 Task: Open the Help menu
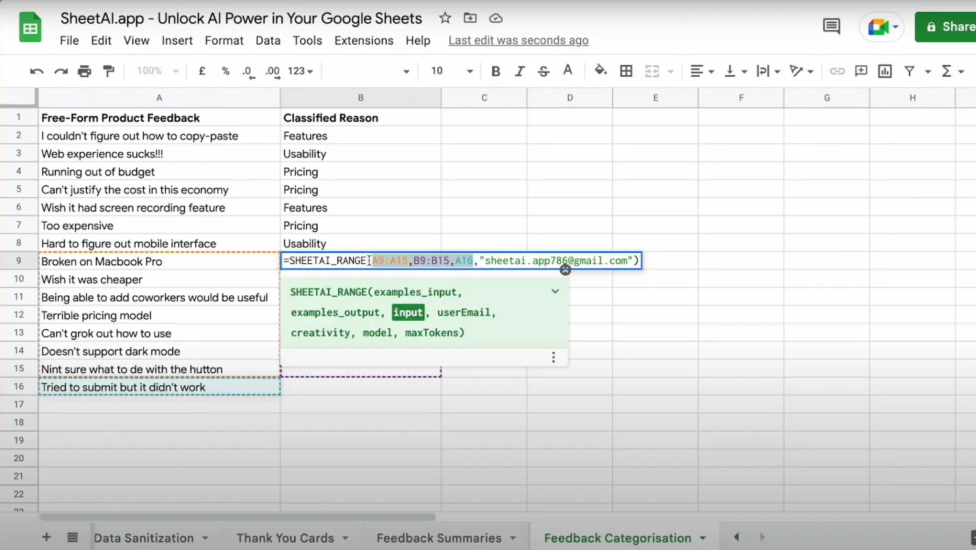418,40
